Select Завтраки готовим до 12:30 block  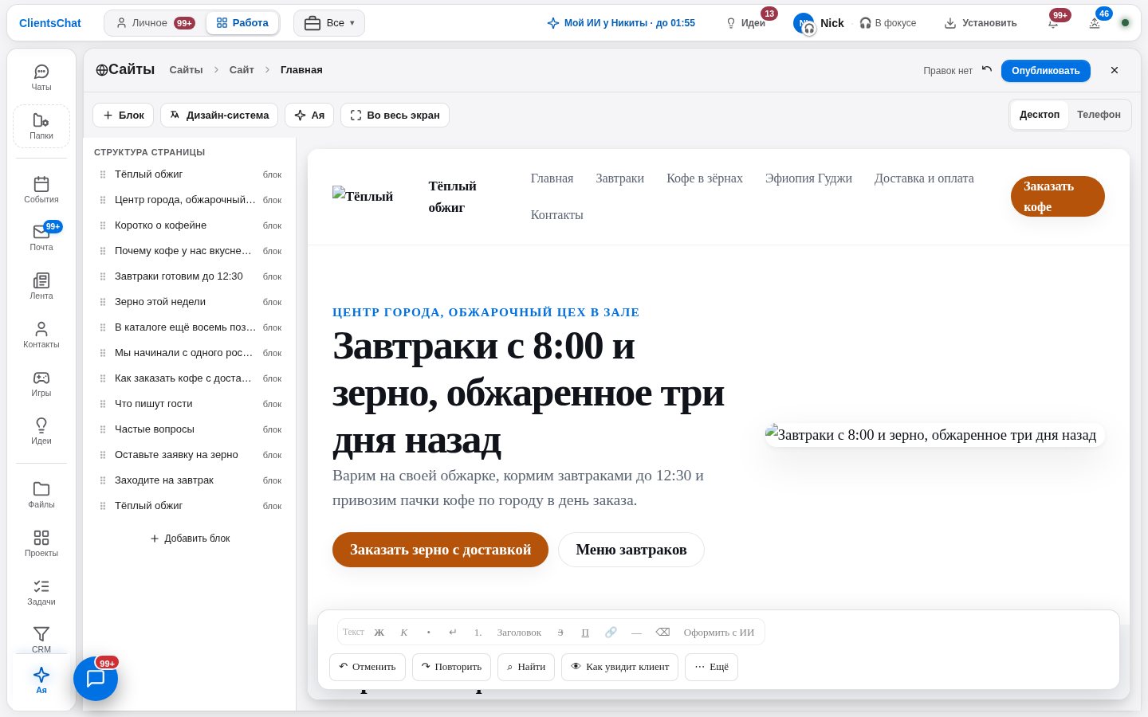190,276
